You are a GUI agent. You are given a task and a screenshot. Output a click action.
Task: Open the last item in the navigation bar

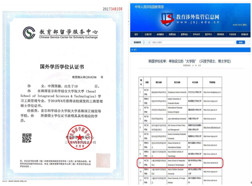(x=245, y=34)
